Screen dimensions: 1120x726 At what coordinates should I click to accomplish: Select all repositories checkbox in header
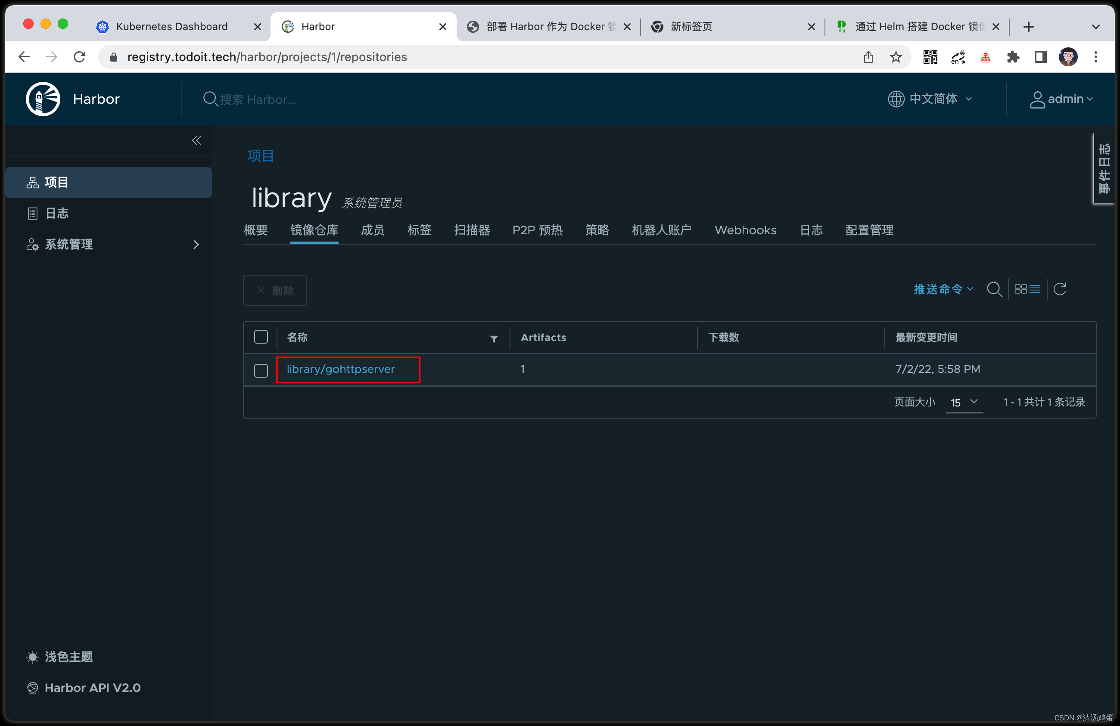pyautogui.click(x=261, y=337)
